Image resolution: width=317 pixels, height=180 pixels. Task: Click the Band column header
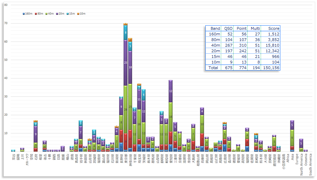pyautogui.click(x=215, y=28)
